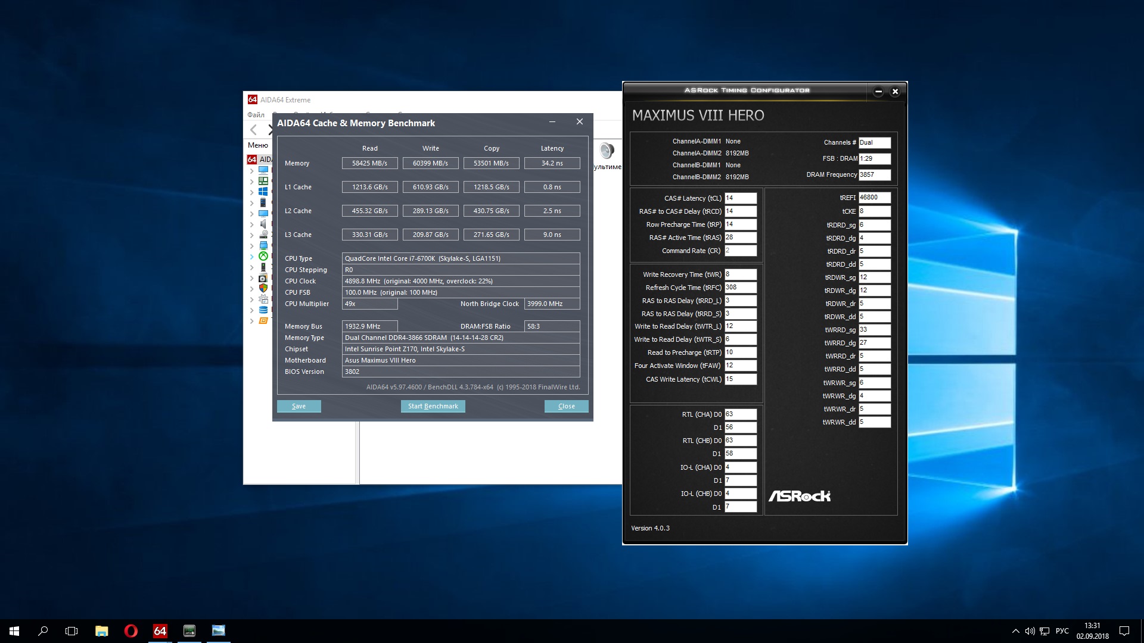1144x643 pixels.
Task: Click the CAS# Latency (tCL) field
Action: click(740, 198)
